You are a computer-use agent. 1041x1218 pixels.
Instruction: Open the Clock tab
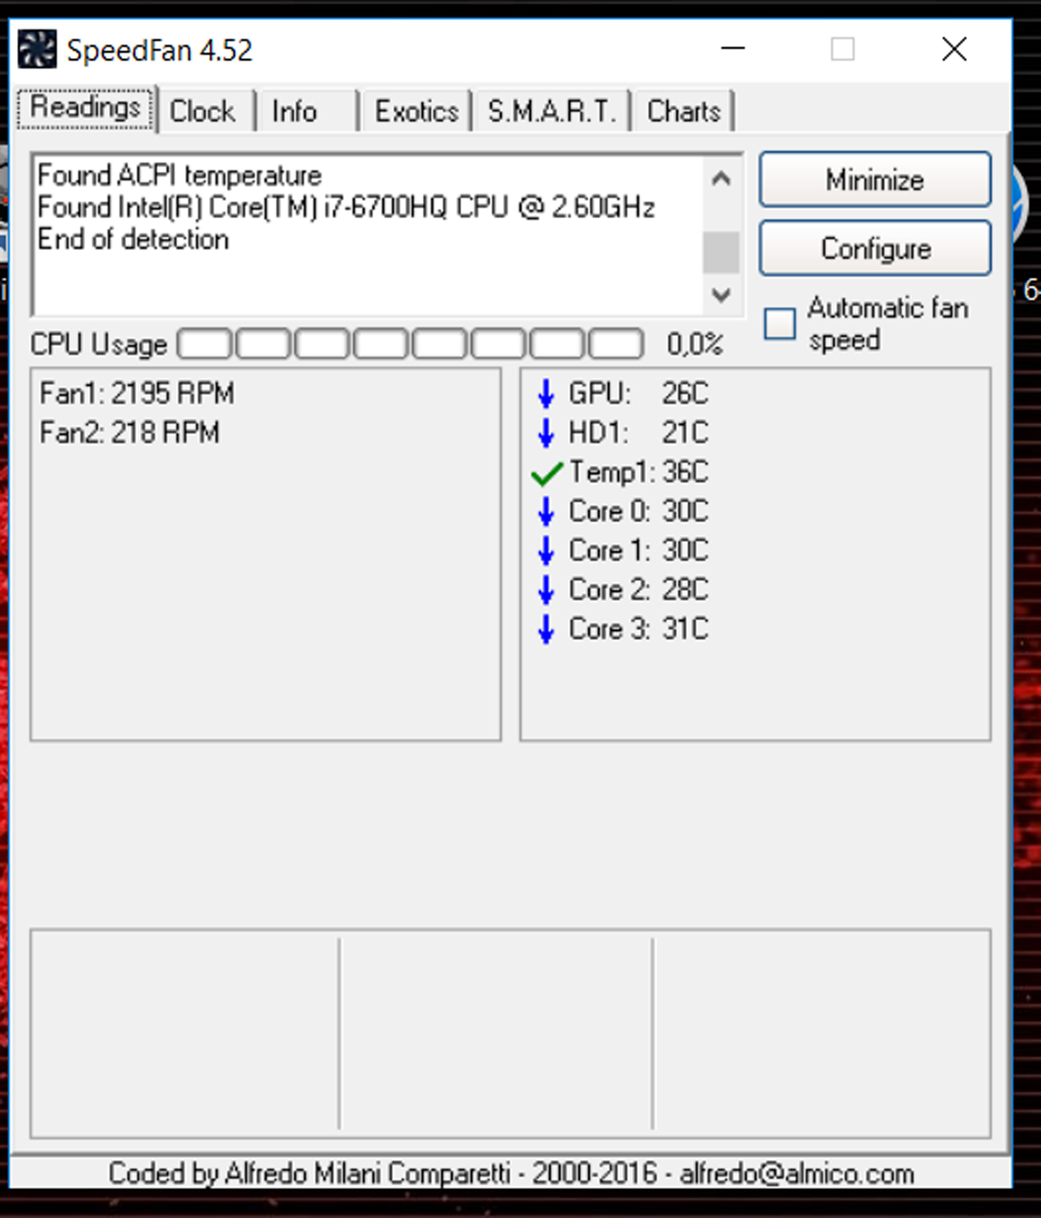[x=205, y=111]
